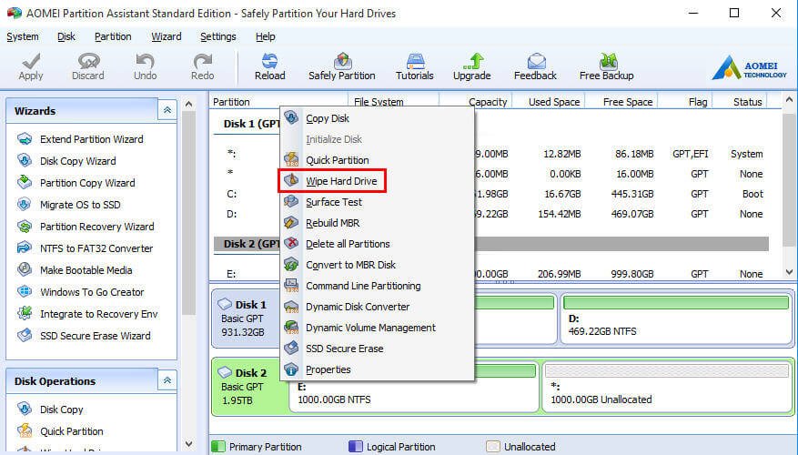This screenshot has height=455, width=798.
Task: Click the Apply checkmark icon in the toolbar
Action: (x=31, y=62)
